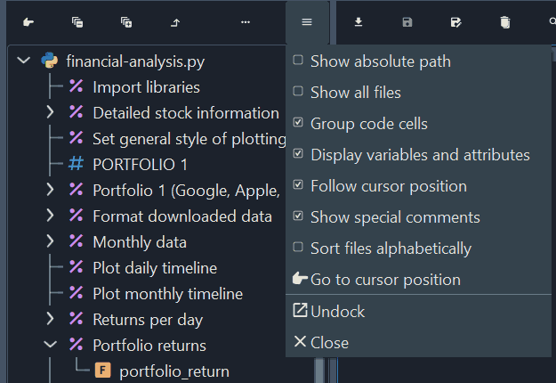Click the hash comment icon beside PORTFOLIO 1
The width and height of the screenshot is (556, 383).
coord(77,164)
